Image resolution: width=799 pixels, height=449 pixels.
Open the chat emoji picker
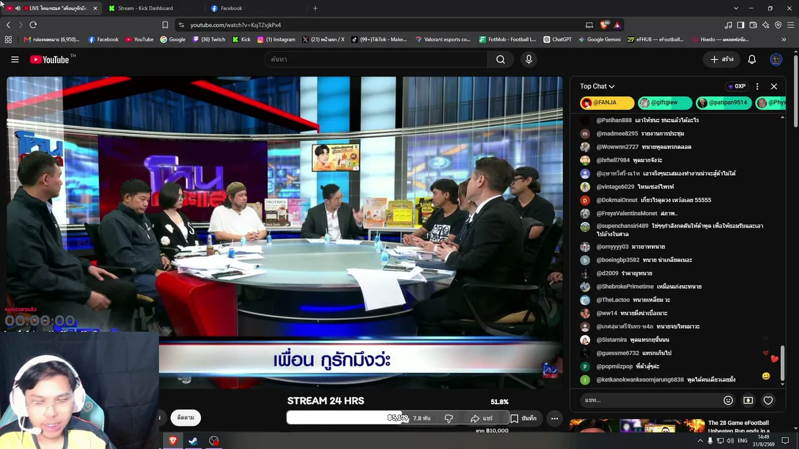pyautogui.click(x=728, y=400)
